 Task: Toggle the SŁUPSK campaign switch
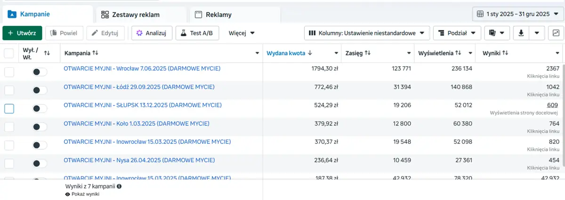pyautogui.click(x=40, y=108)
